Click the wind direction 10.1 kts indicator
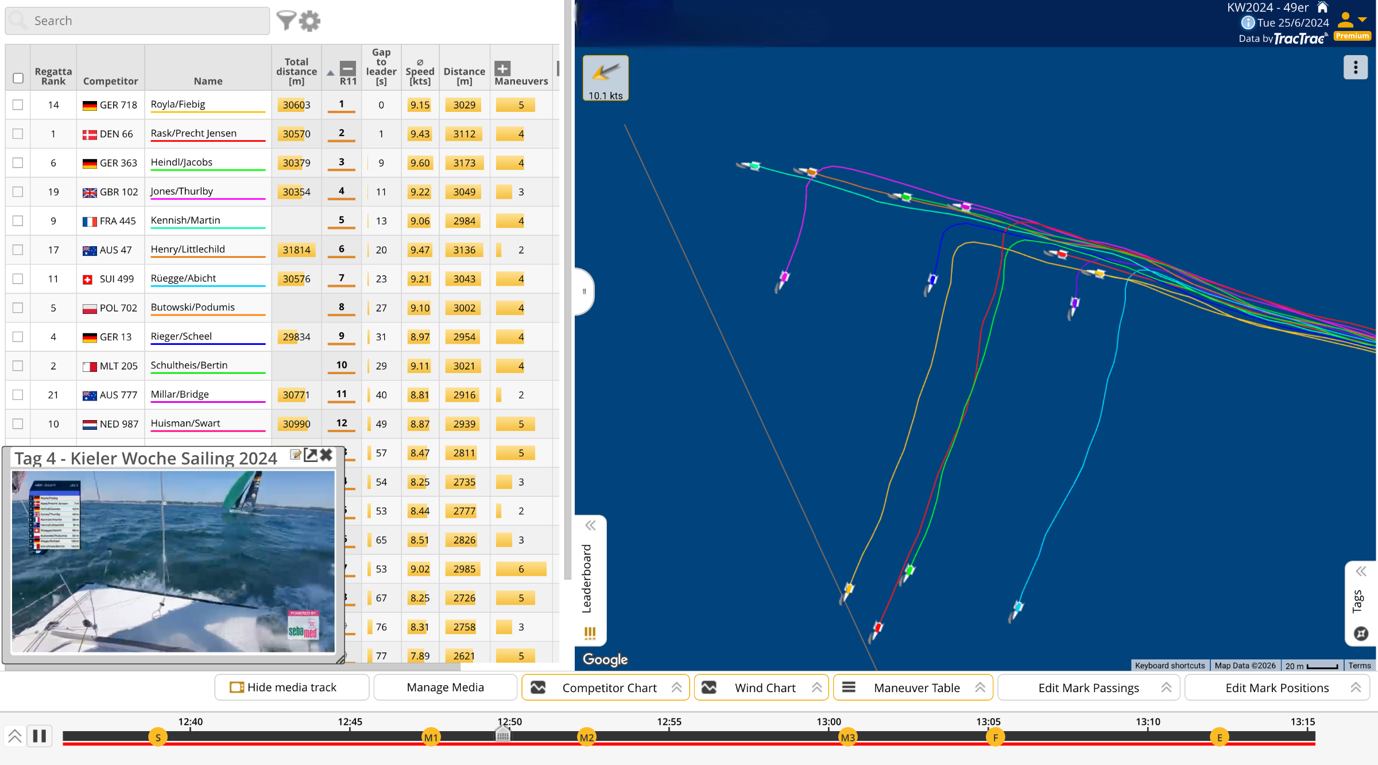Viewport: 1378px width, 765px height. (x=606, y=78)
